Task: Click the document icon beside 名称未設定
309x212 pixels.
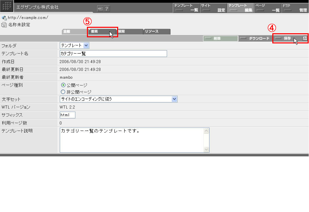Action: tap(4, 25)
